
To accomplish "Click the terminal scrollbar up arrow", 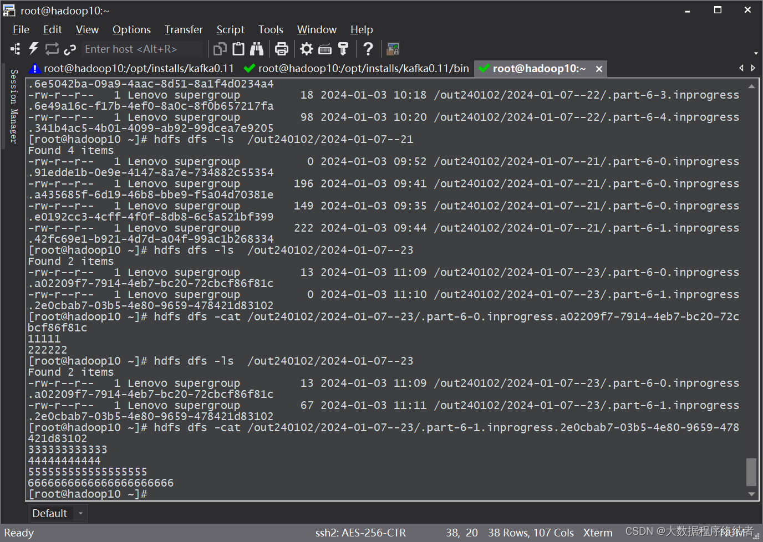I will 751,86.
